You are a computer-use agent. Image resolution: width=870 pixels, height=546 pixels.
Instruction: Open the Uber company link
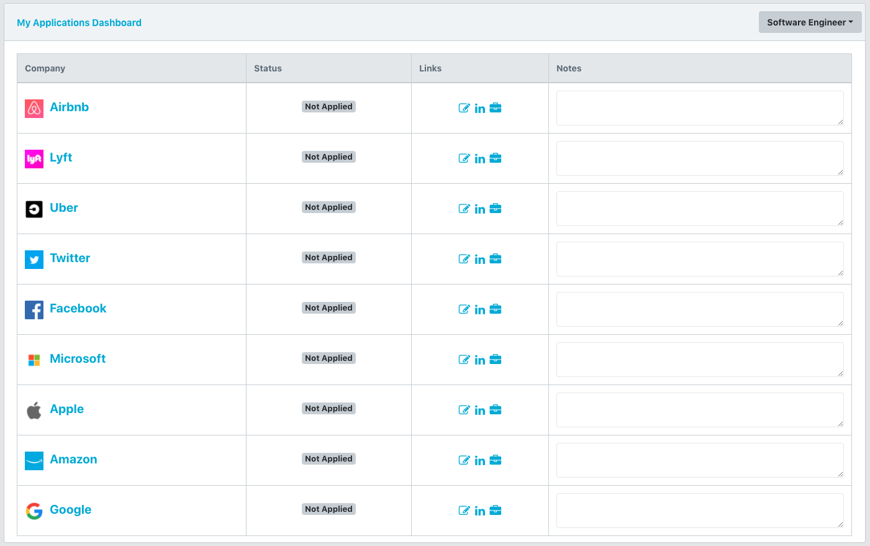pyautogui.click(x=64, y=208)
